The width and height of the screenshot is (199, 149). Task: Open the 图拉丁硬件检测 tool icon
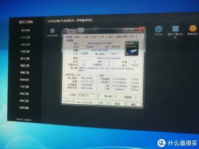175,29
